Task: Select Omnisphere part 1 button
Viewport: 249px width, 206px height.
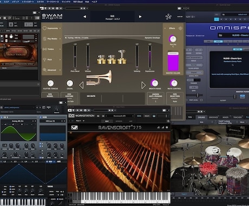Action: pyautogui.click(x=217, y=19)
